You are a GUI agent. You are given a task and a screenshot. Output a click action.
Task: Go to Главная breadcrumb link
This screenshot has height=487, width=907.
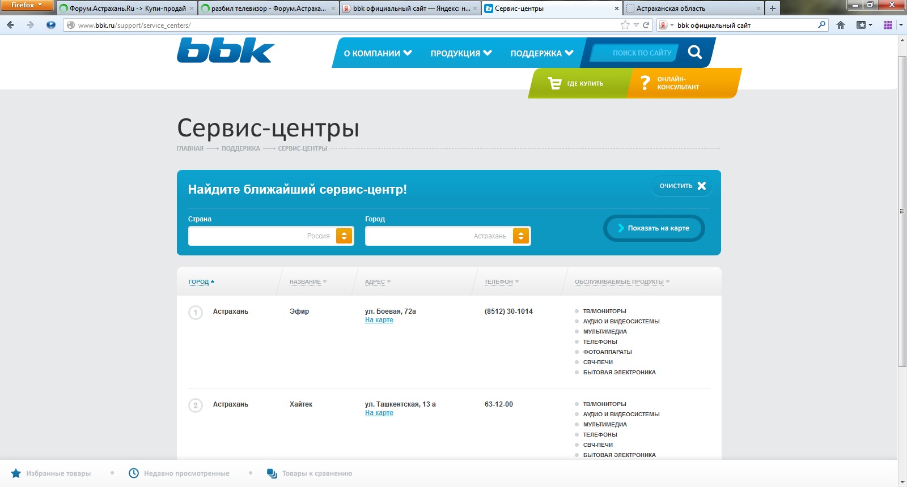click(x=190, y=148)
